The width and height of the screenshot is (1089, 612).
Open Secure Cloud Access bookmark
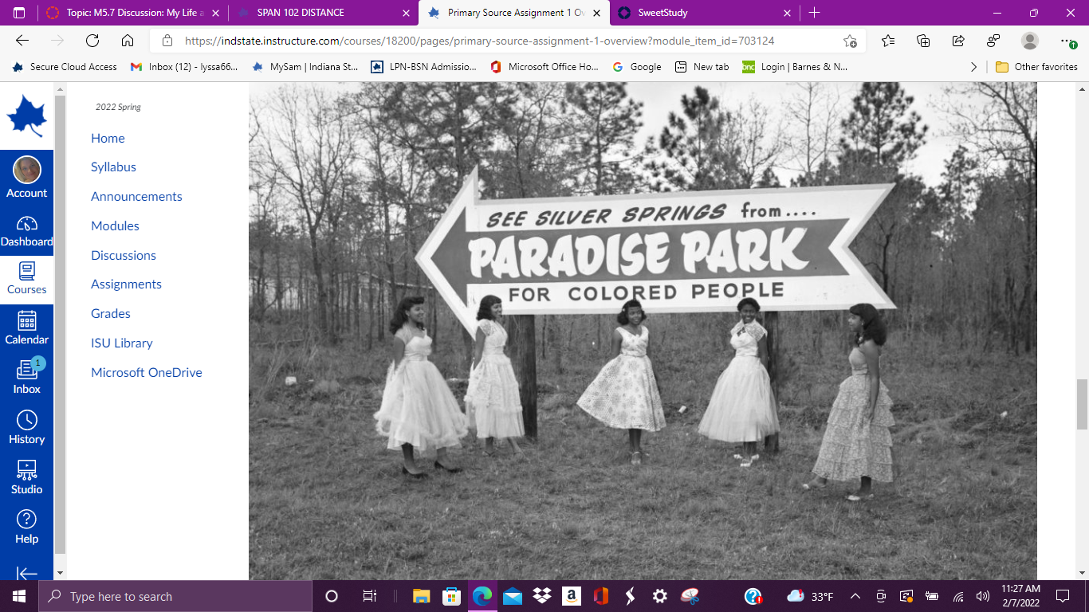[x=65, y=67]
